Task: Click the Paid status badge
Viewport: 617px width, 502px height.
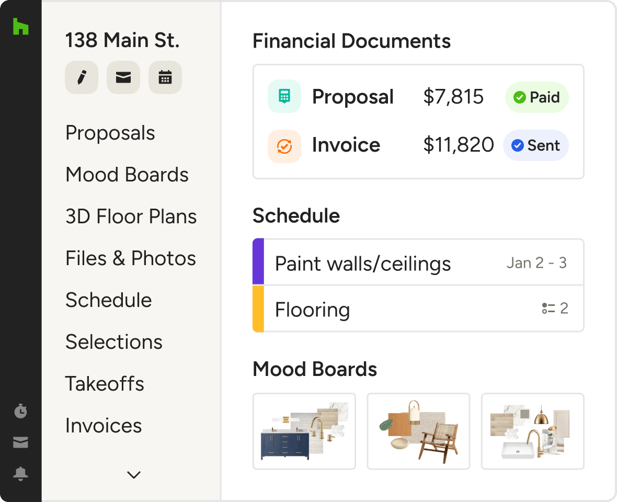Action: [x=536, y=97]
